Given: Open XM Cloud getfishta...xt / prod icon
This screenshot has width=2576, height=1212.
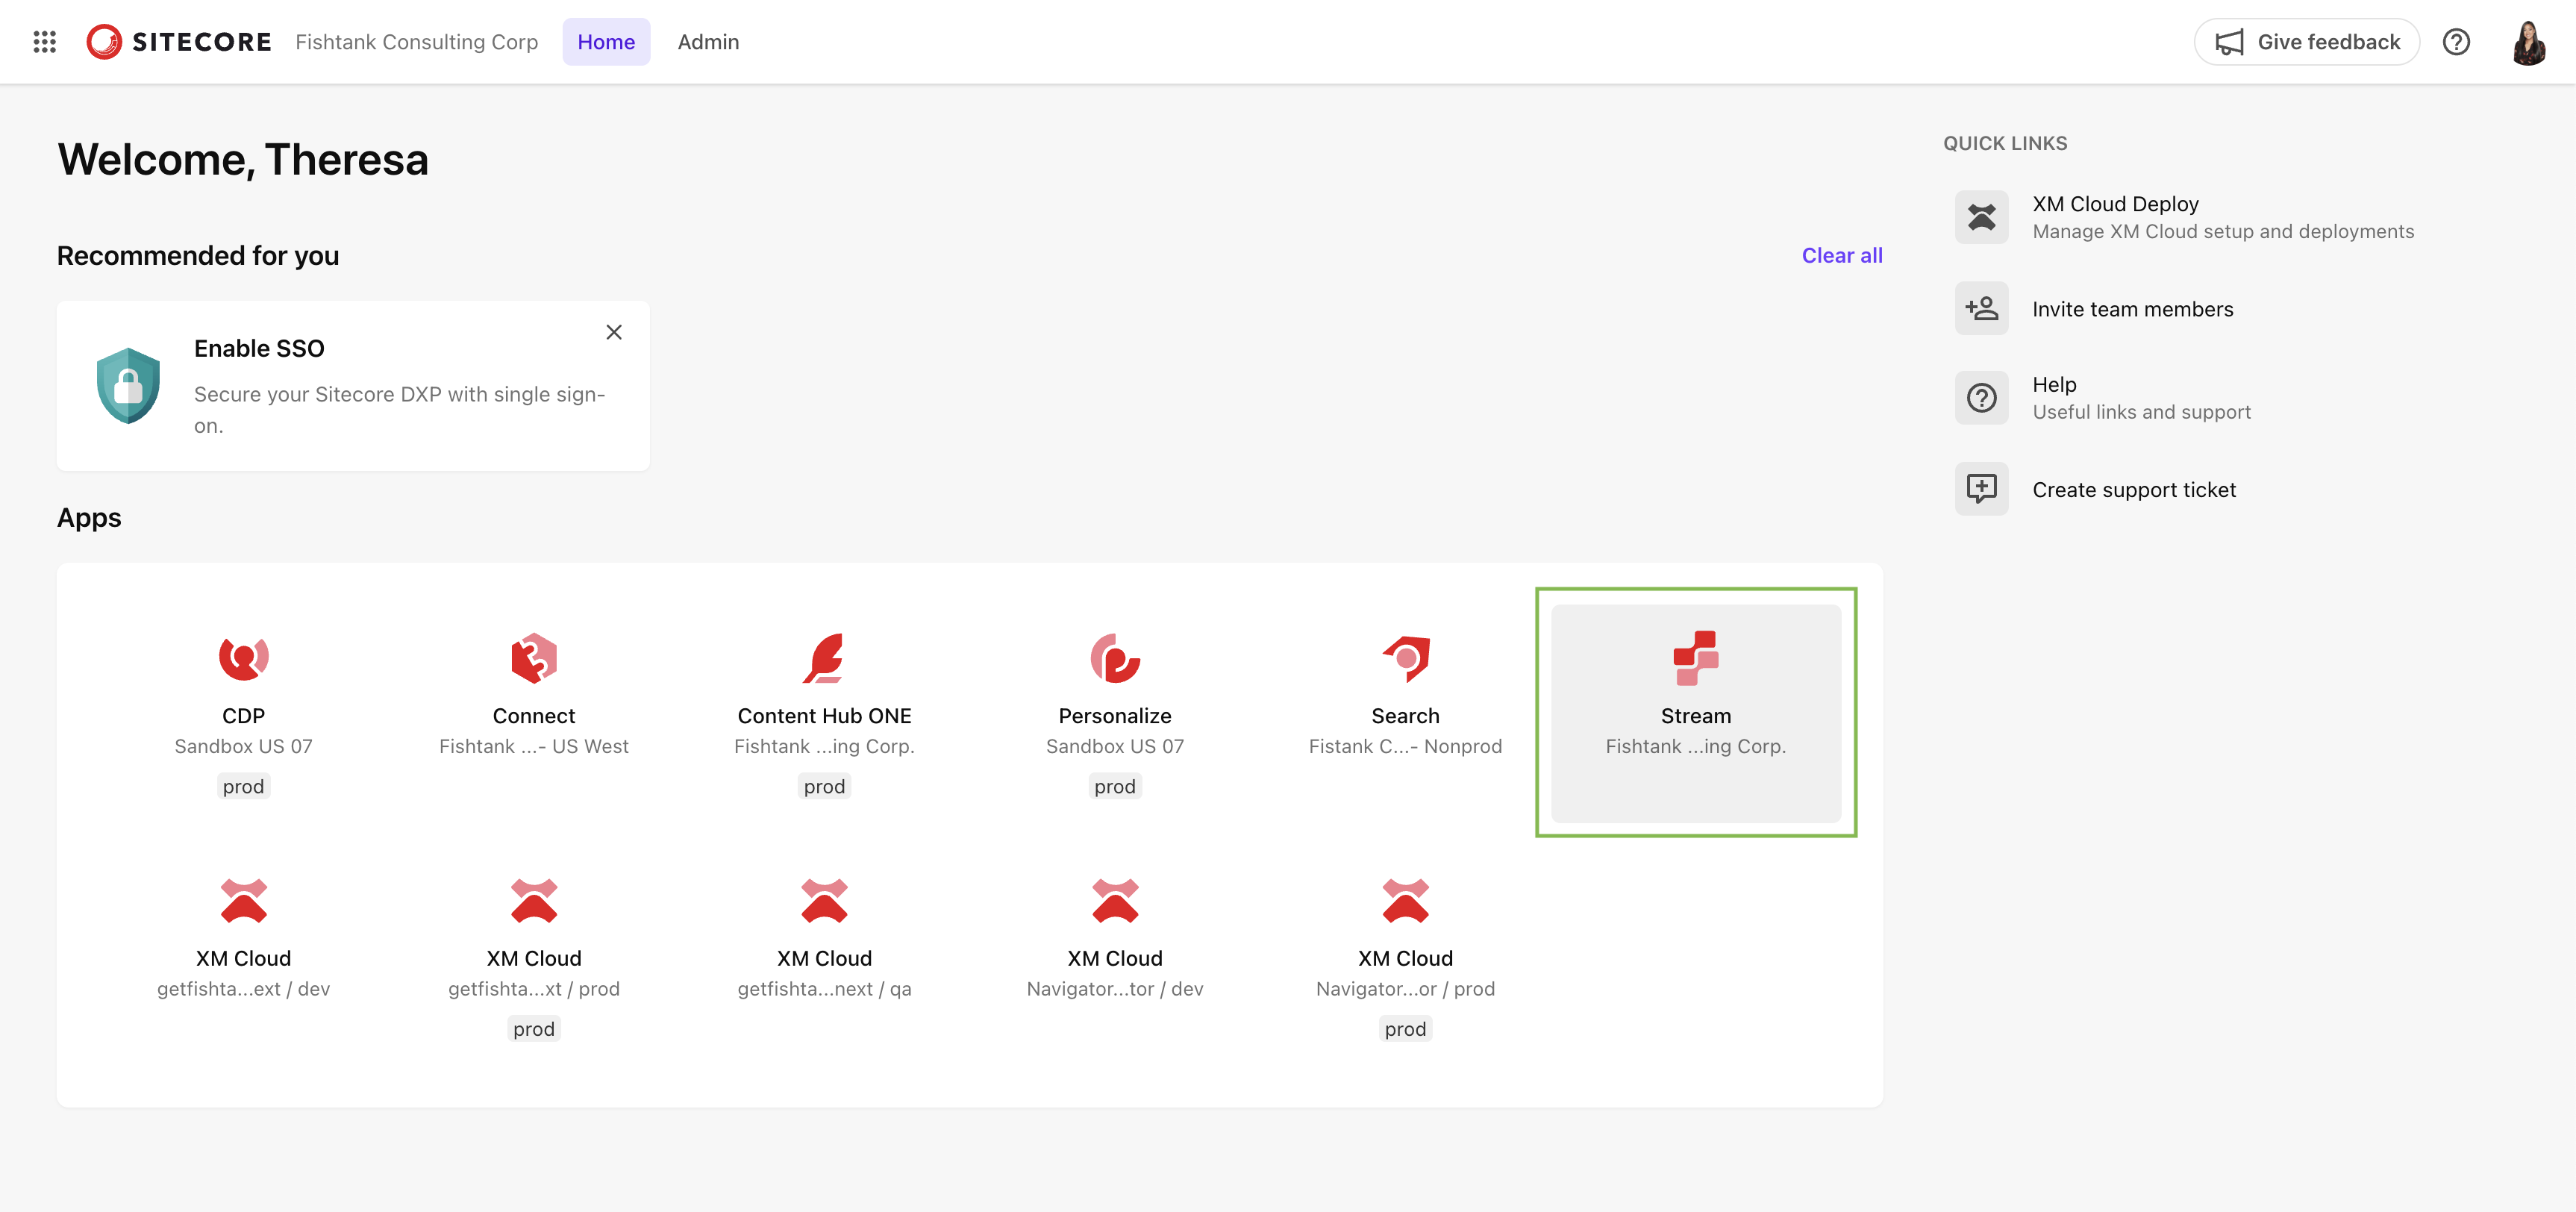Looking at the screenshot, I should 534,900.
